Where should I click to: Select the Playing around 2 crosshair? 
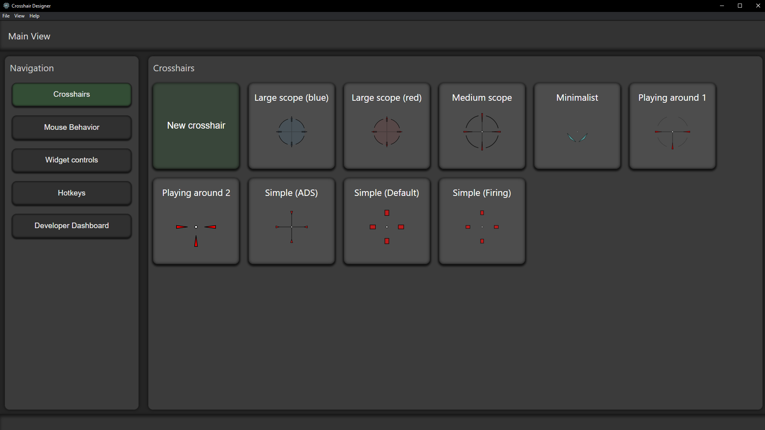pyautogui.click(x=196, y=221)
